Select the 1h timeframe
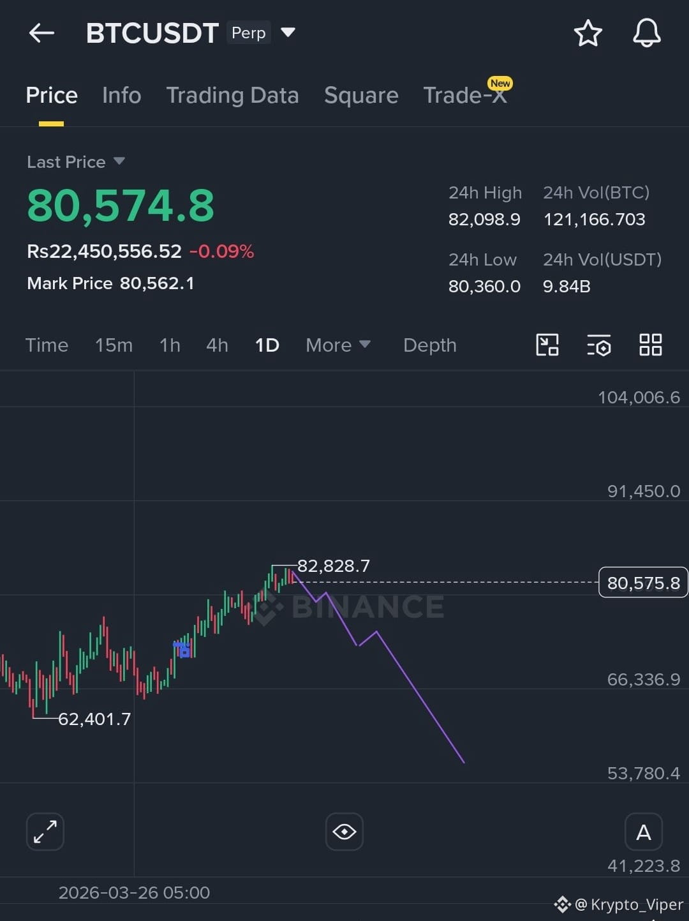Image resolution: width=689 pixels, height=921 pixels. [x=170, y=345]
